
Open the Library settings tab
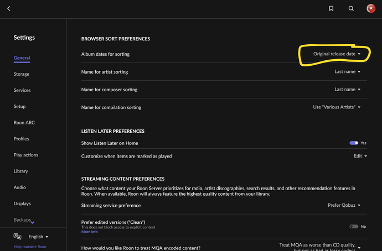tap(20, 171)
